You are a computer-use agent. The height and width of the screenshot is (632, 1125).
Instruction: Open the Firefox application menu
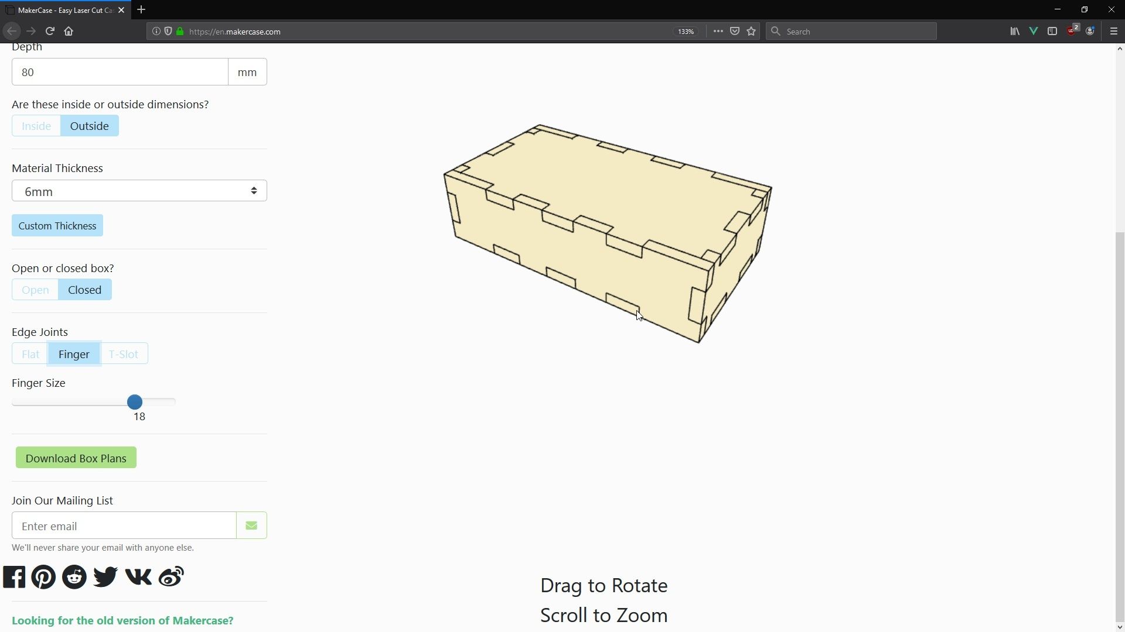1113,31
